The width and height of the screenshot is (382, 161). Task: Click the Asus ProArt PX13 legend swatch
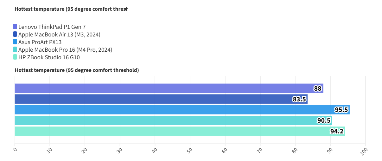coord(15,42)
